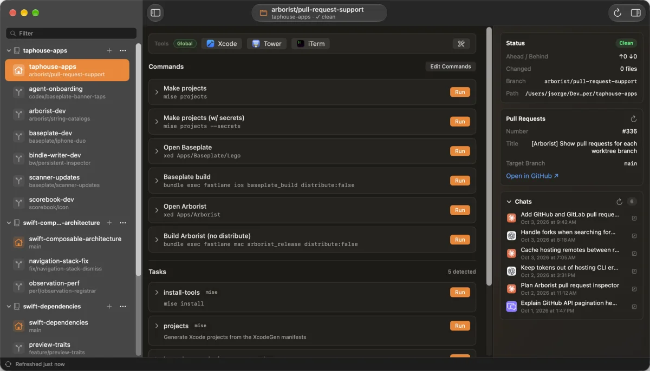Run Build Arborist (no distribute)
Image resolution: width=650 pixels, height=371 pixels.
[x=460, y=240]
